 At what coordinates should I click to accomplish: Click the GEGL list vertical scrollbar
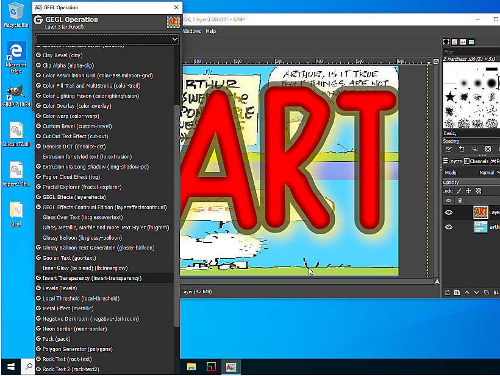coord(177,215)
